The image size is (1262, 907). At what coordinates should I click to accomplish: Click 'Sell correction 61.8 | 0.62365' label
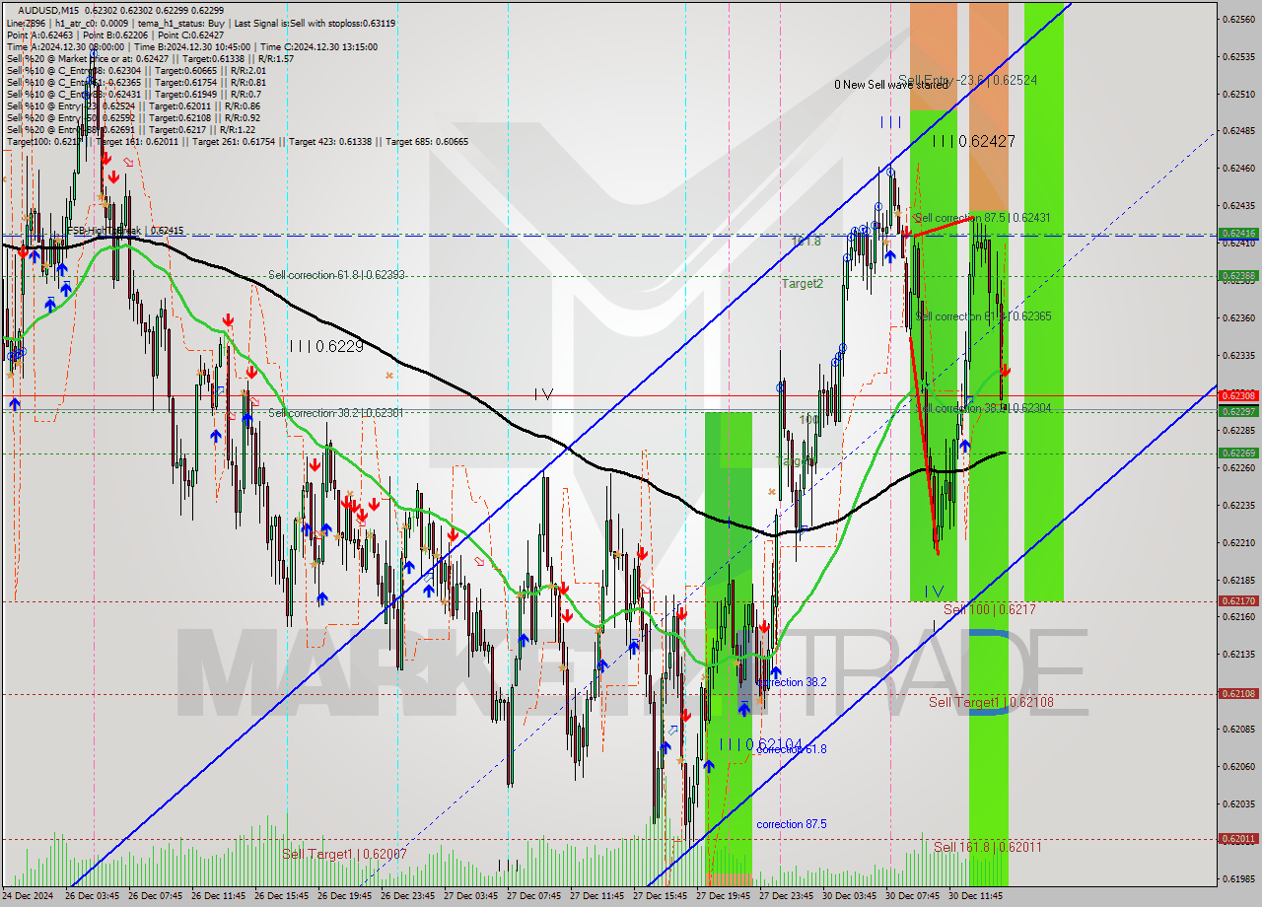pyautogui.click(x=982, y=316)
